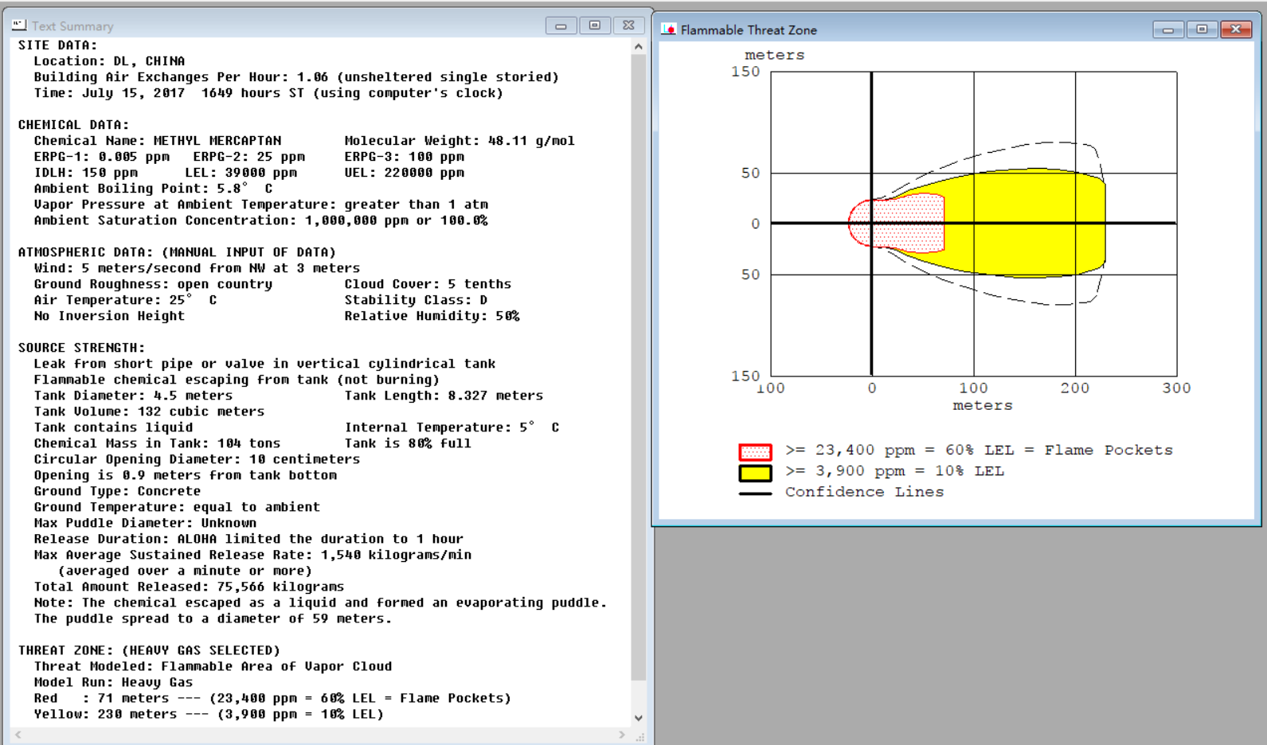Click the red Flame Pockets legend swatch
The height and width of the screenshot is (745, 1267).
(755, 452)
